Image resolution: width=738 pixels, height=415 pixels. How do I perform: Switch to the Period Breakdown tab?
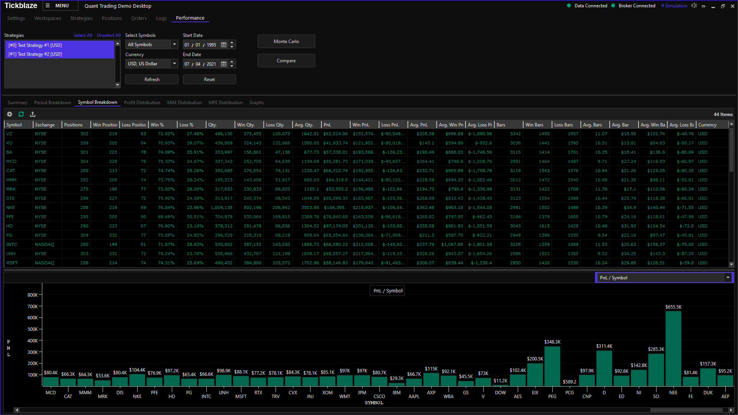point(53,103)
